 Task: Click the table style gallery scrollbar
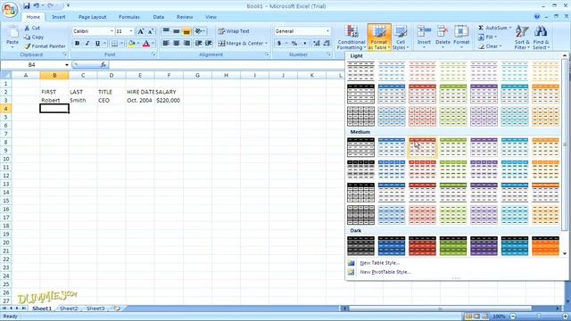click(565, 144)
